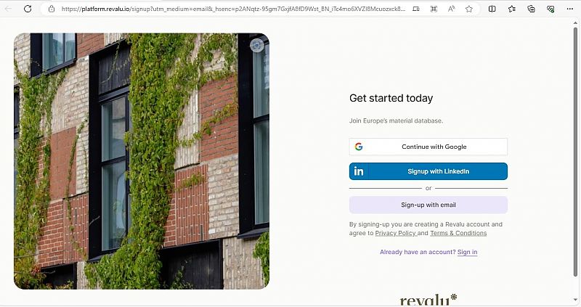
Task: Open browser essentials heart icon
Action: (x=550, y=9)
